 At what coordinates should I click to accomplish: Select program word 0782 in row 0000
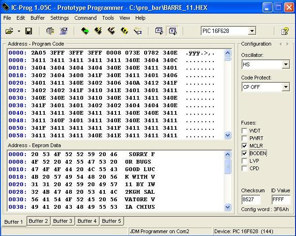[x=151, y=53]
